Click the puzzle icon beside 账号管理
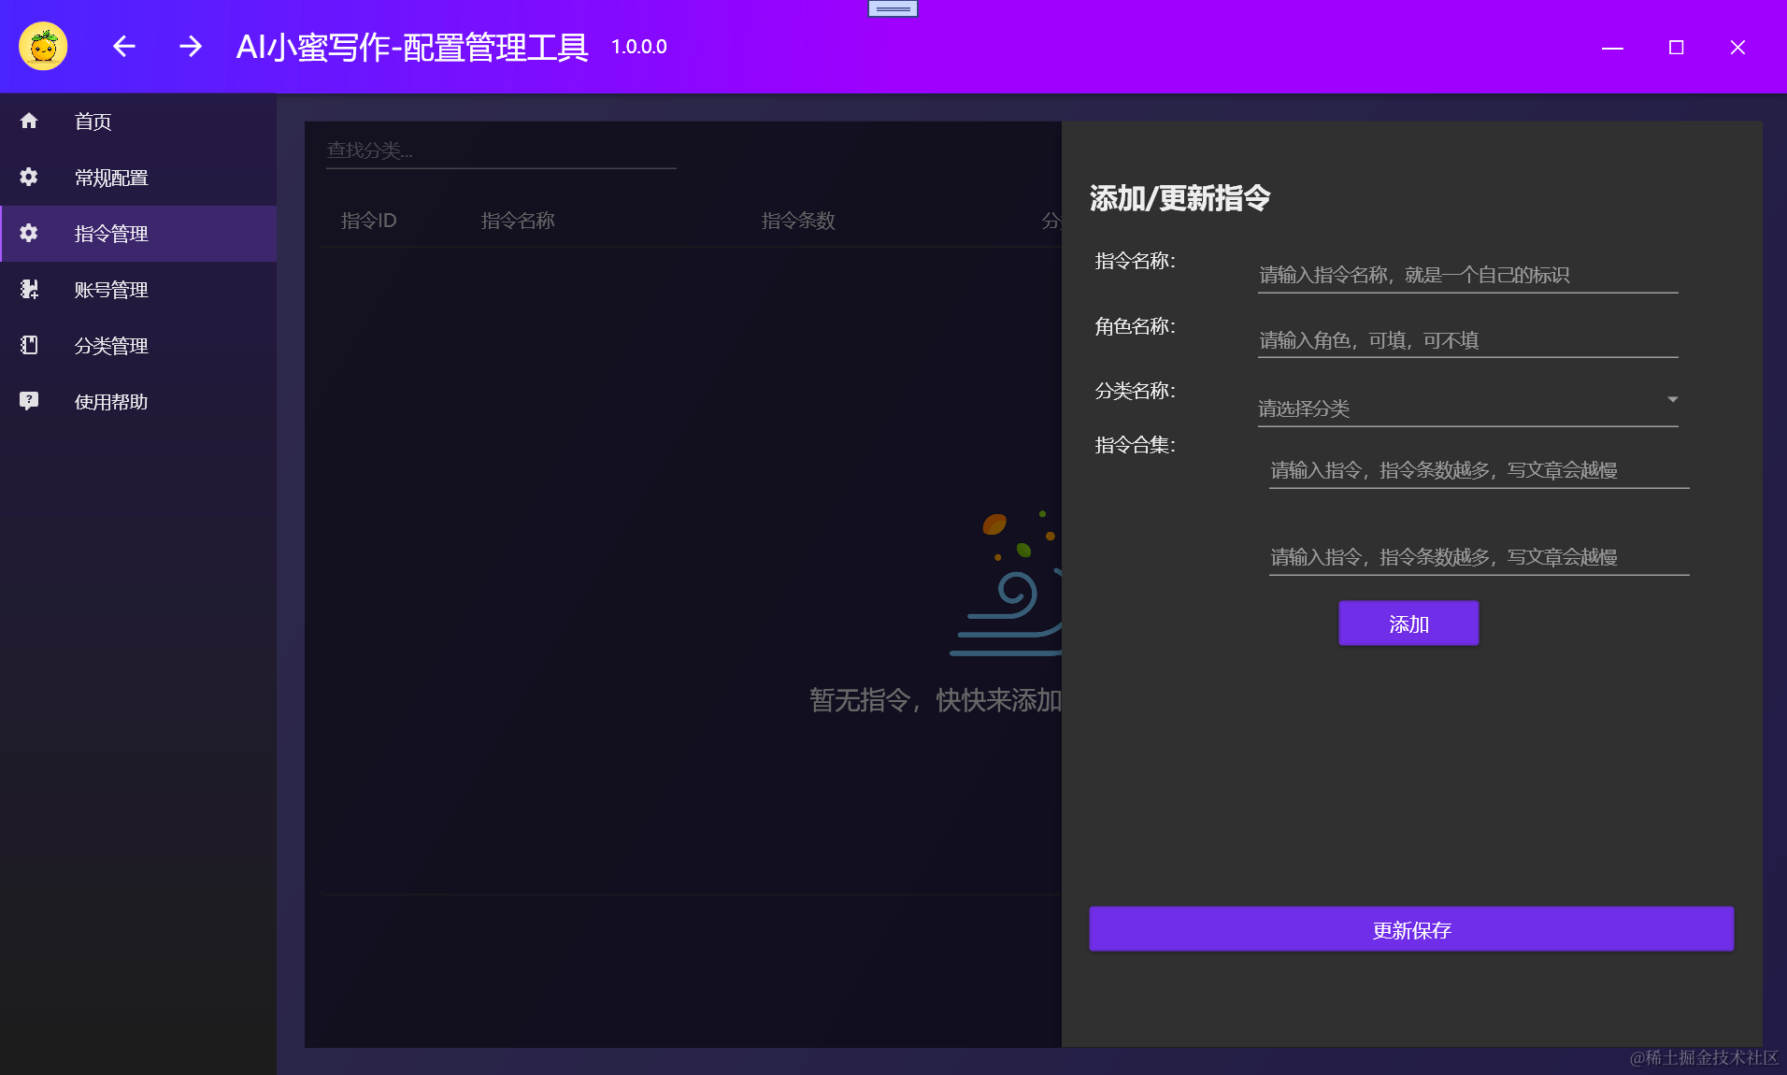Screen dimensions: 1787x1075 click(x=29, y=289)
